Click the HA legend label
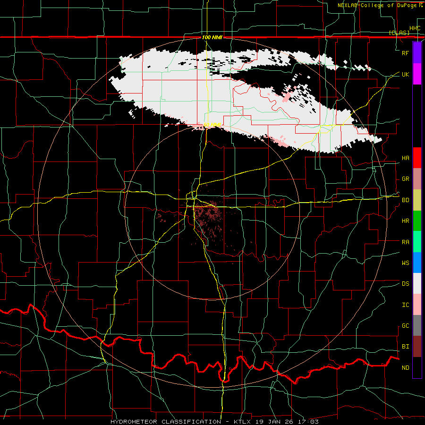Image resolution: width=425 pixels, height=425 pixels. click(406, 158)
